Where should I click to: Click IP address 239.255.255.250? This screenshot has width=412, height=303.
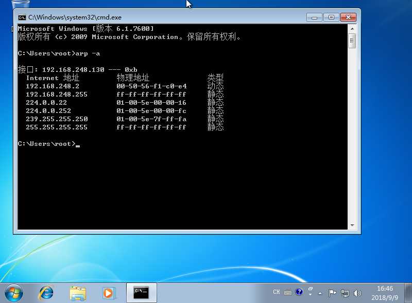coord(57,119)
